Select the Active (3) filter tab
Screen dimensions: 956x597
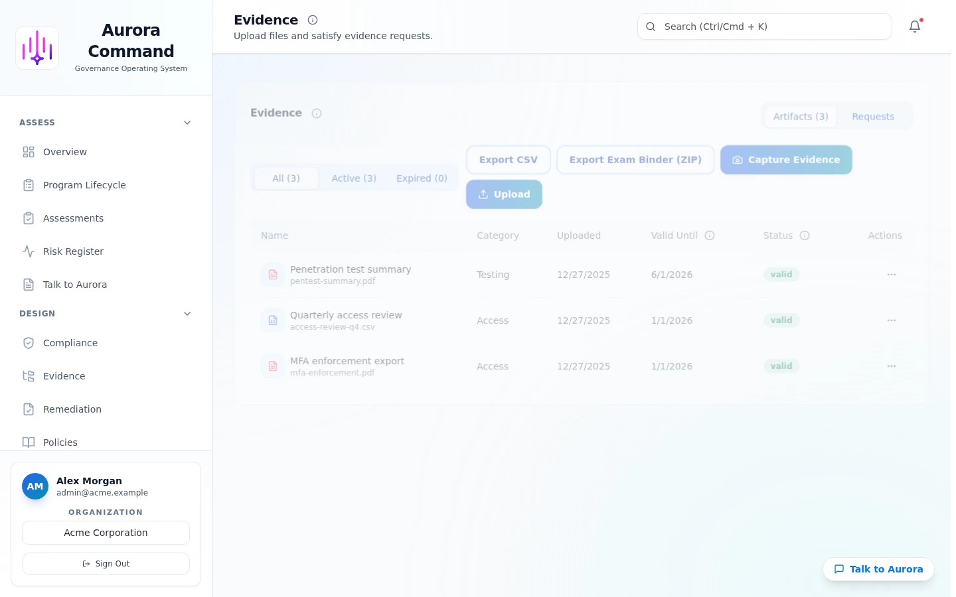[354, 178]
